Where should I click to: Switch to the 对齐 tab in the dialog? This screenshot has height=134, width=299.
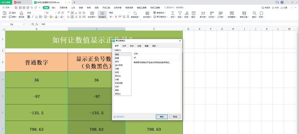(x=124, y=46)
